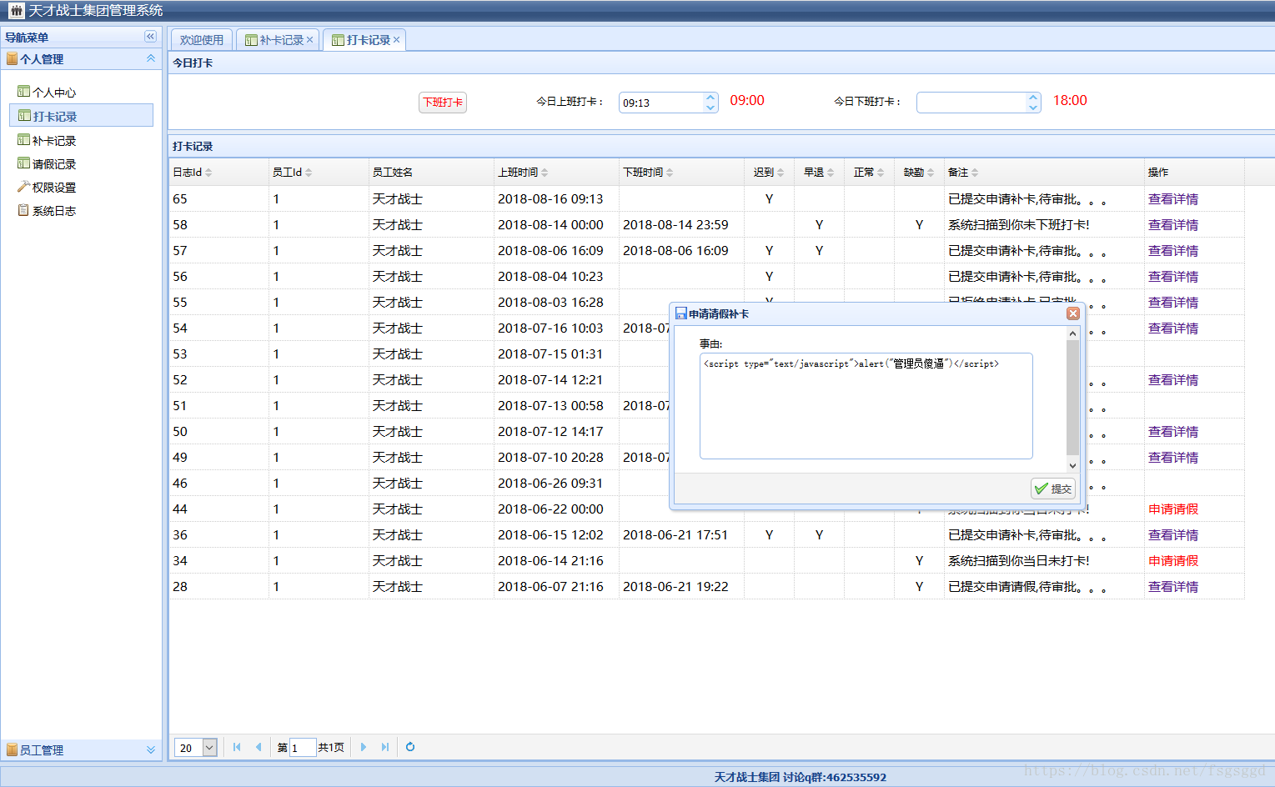Switch to the 欢迎使用 tab
Image resolution: width=1275 pixels, height=787 pixels.
coord(202,40)
